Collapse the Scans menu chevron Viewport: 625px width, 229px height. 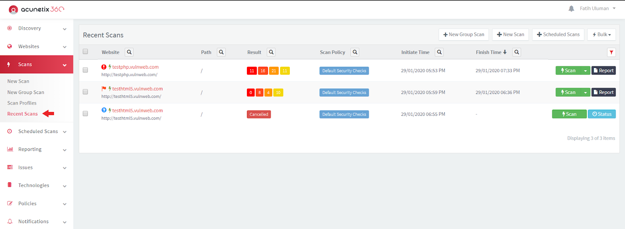(x=64, y=65)
